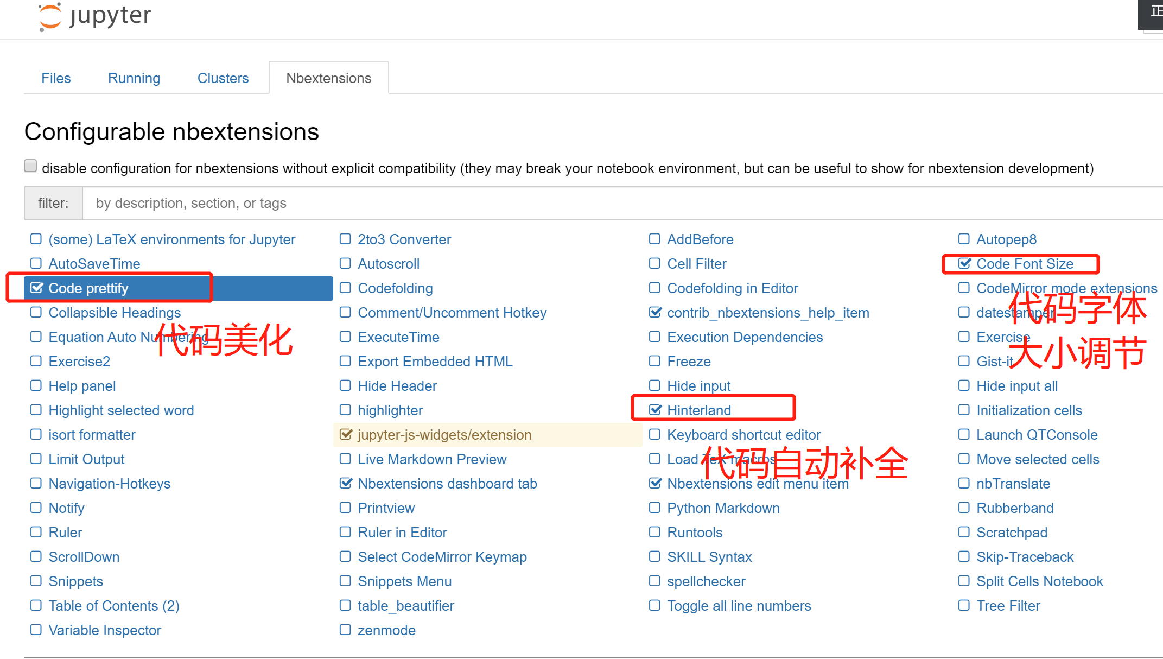Select the Notify extension
Image resolution: width=1163 pixels, height=659 pixels.
[x=66, y=508]
